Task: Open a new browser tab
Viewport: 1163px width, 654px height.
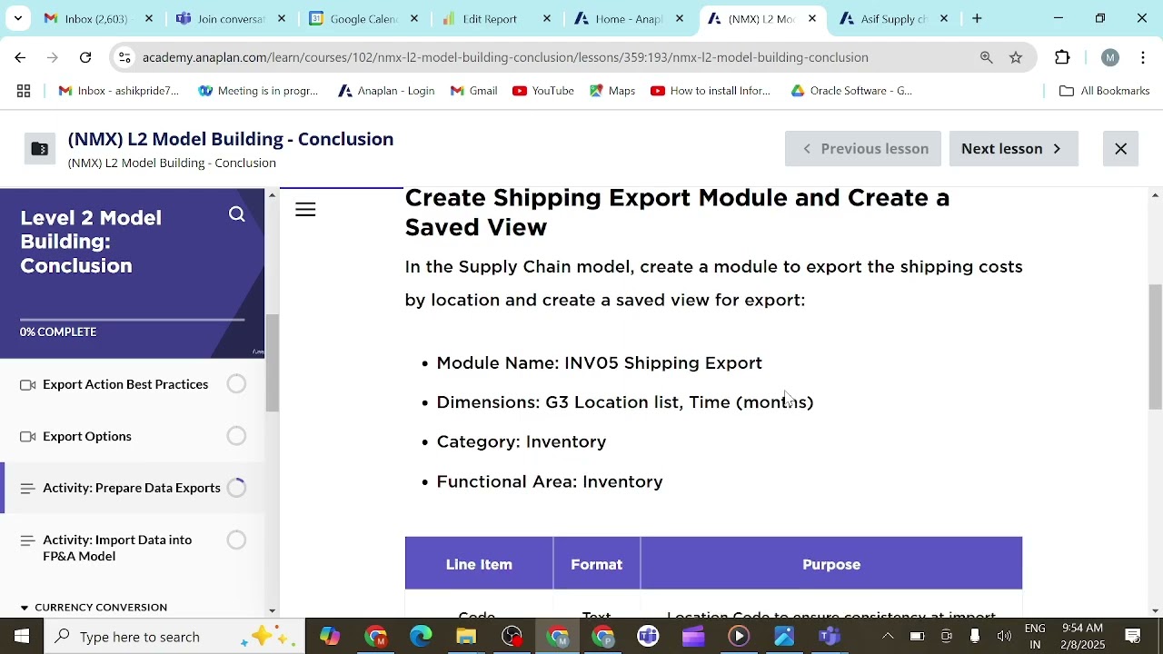Action: coord(977,18)
